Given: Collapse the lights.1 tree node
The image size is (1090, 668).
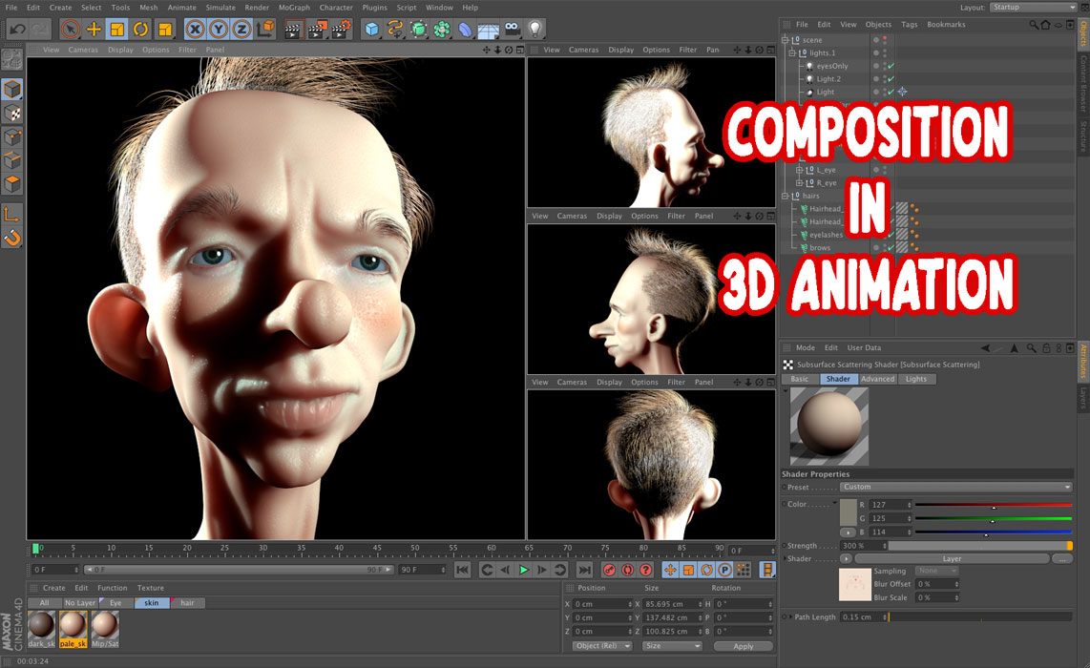Looking at the screenshot, I should pyautogui.click(x=792, y=52).
